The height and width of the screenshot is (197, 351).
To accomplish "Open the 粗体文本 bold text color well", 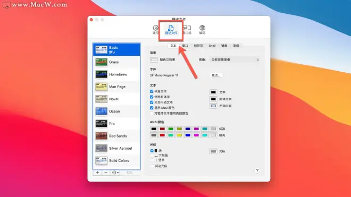I will click(213, 99).
